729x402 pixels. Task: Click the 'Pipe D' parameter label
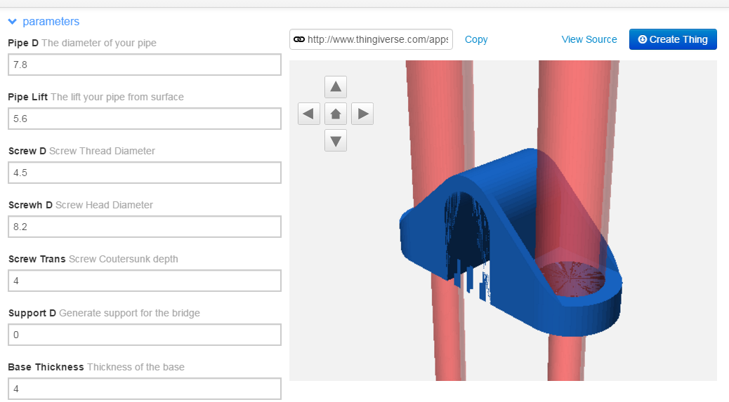(x=23, y=43)
